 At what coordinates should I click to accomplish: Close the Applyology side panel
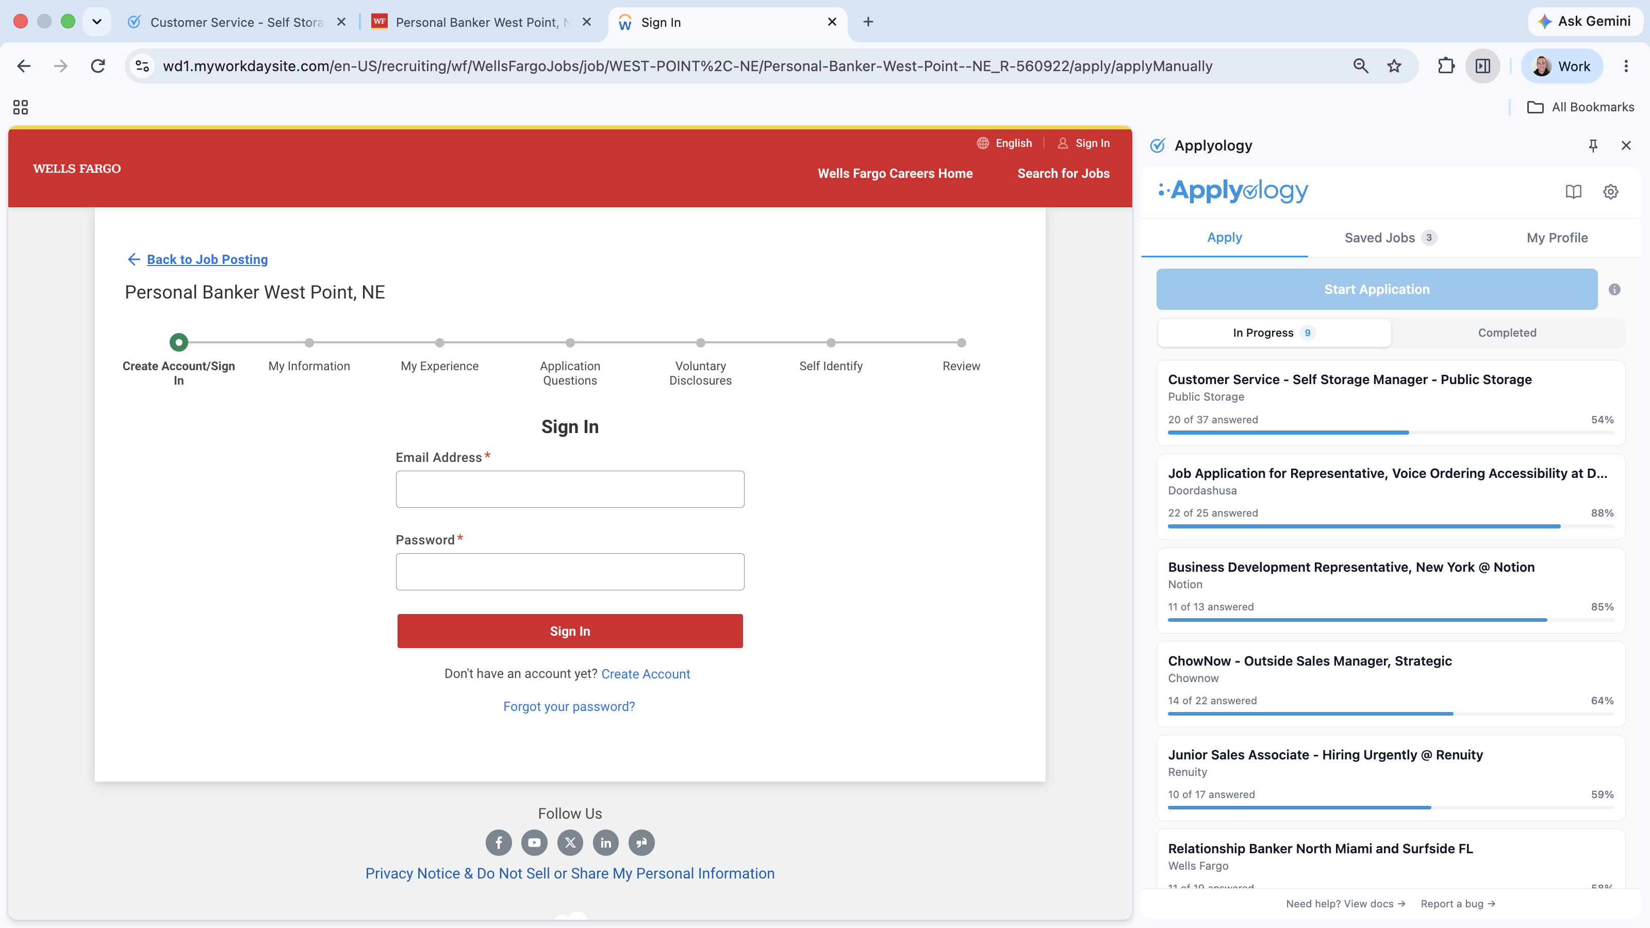pyautogui.click(x=1626, y=145)
